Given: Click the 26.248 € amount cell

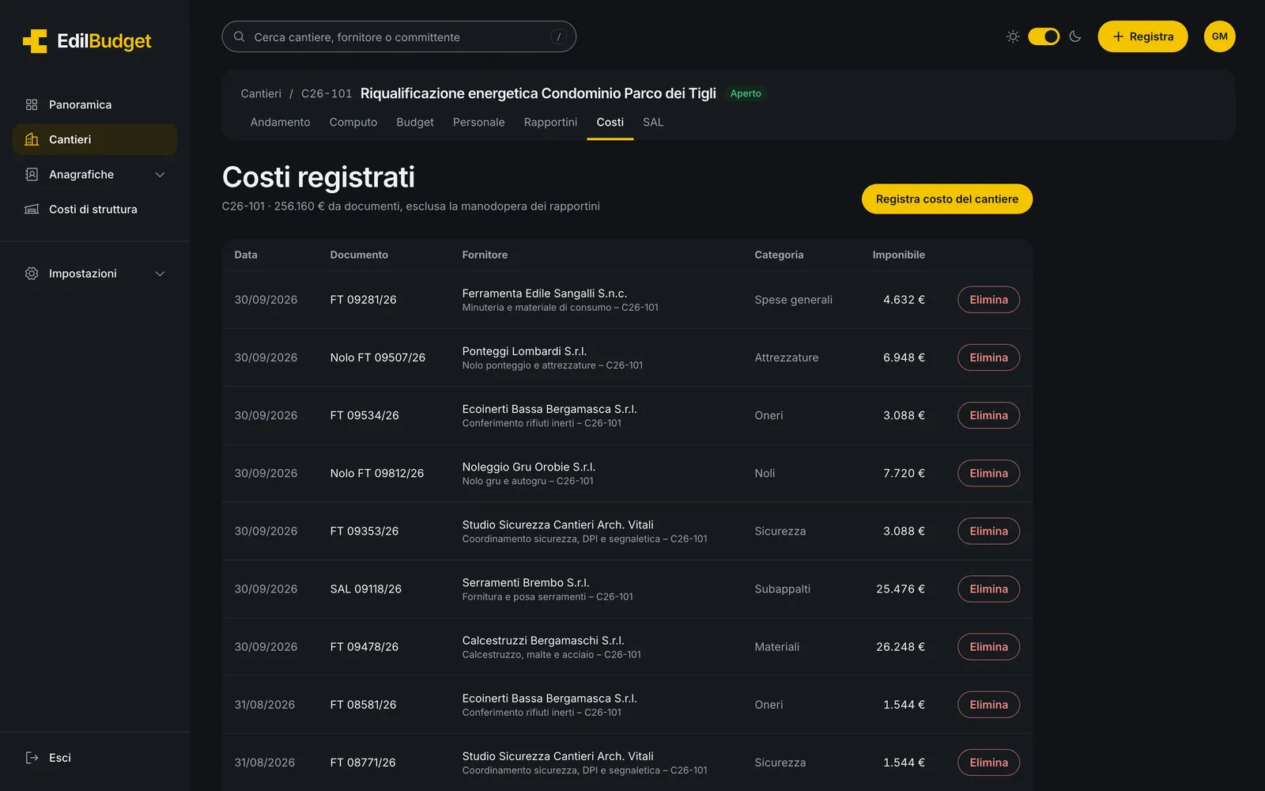Looking at the screenshot, I should coord(900,647).
